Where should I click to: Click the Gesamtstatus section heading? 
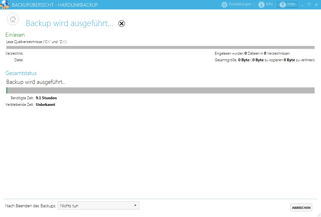click(21, 73)
